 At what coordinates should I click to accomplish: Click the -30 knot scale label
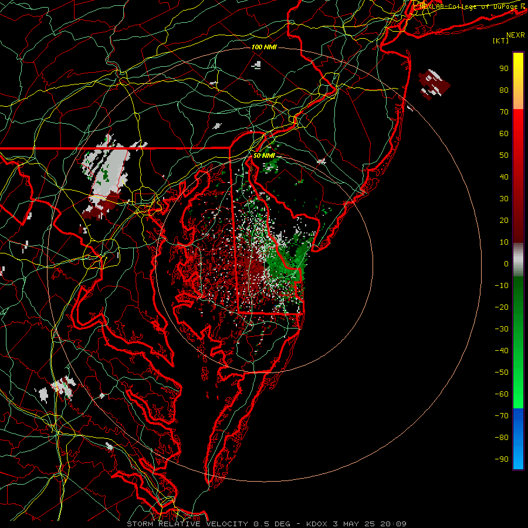point(502,329)
